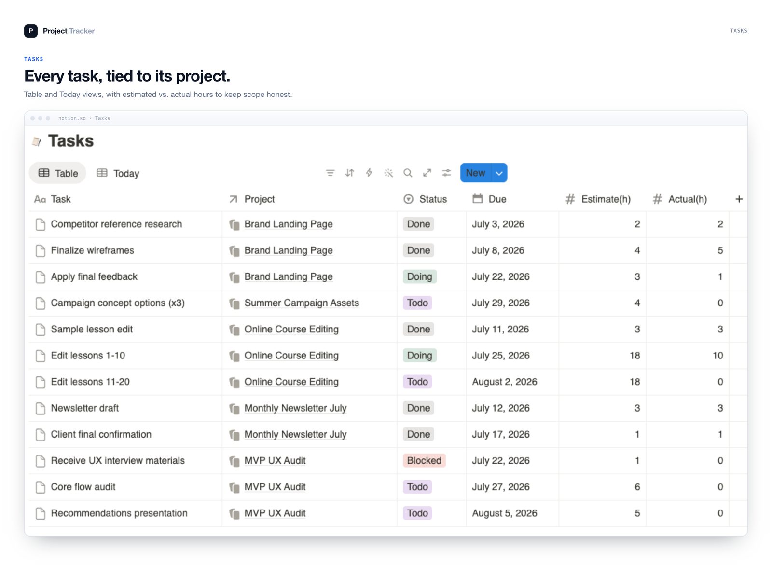
Task: Open the sort arrows icon
Action: [350, 173]
